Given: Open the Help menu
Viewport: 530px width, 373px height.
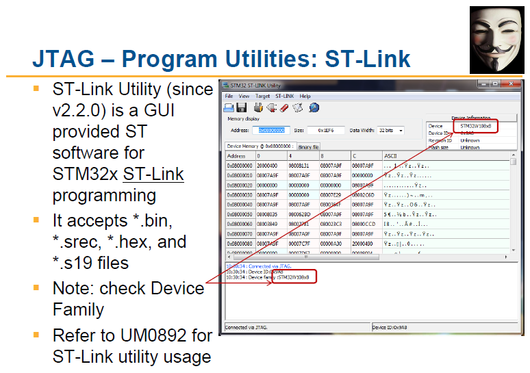Looking at the screenshot, I should 305,96.
